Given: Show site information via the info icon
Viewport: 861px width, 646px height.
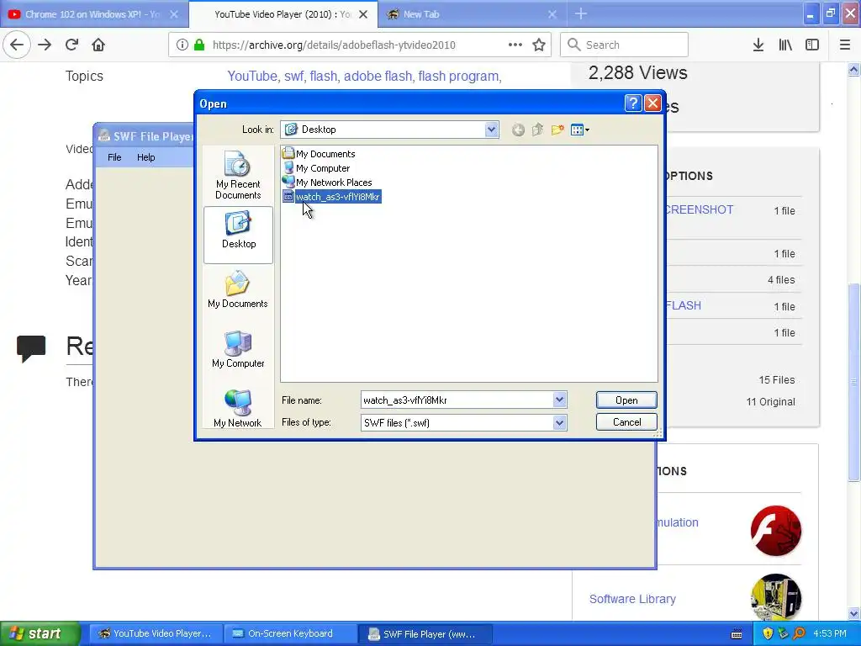Looking at the screenshot, I should pyautogui.click(x=182, y=45).
